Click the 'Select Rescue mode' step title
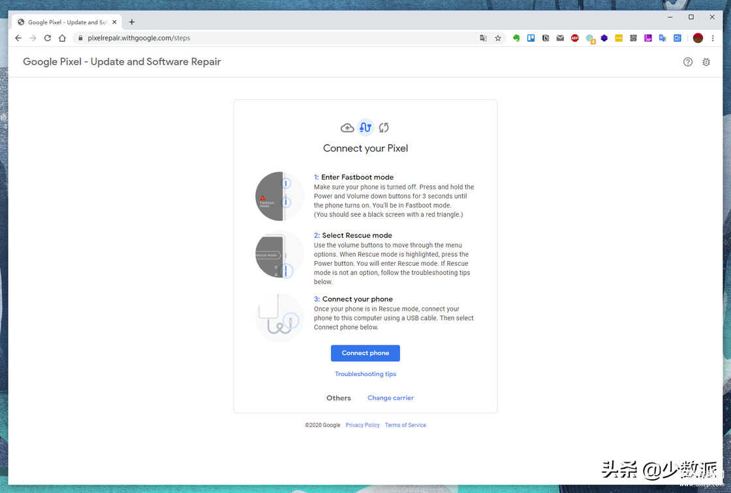This screenshot has height=493, width=731. tap(357, 236)
